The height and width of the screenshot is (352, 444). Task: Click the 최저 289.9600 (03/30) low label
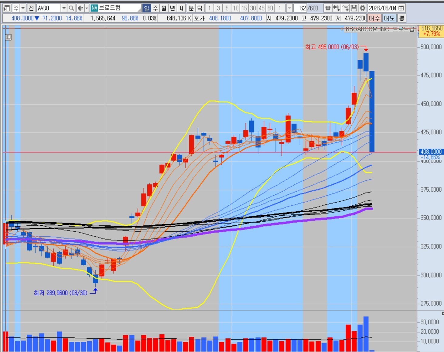[60, 293]
